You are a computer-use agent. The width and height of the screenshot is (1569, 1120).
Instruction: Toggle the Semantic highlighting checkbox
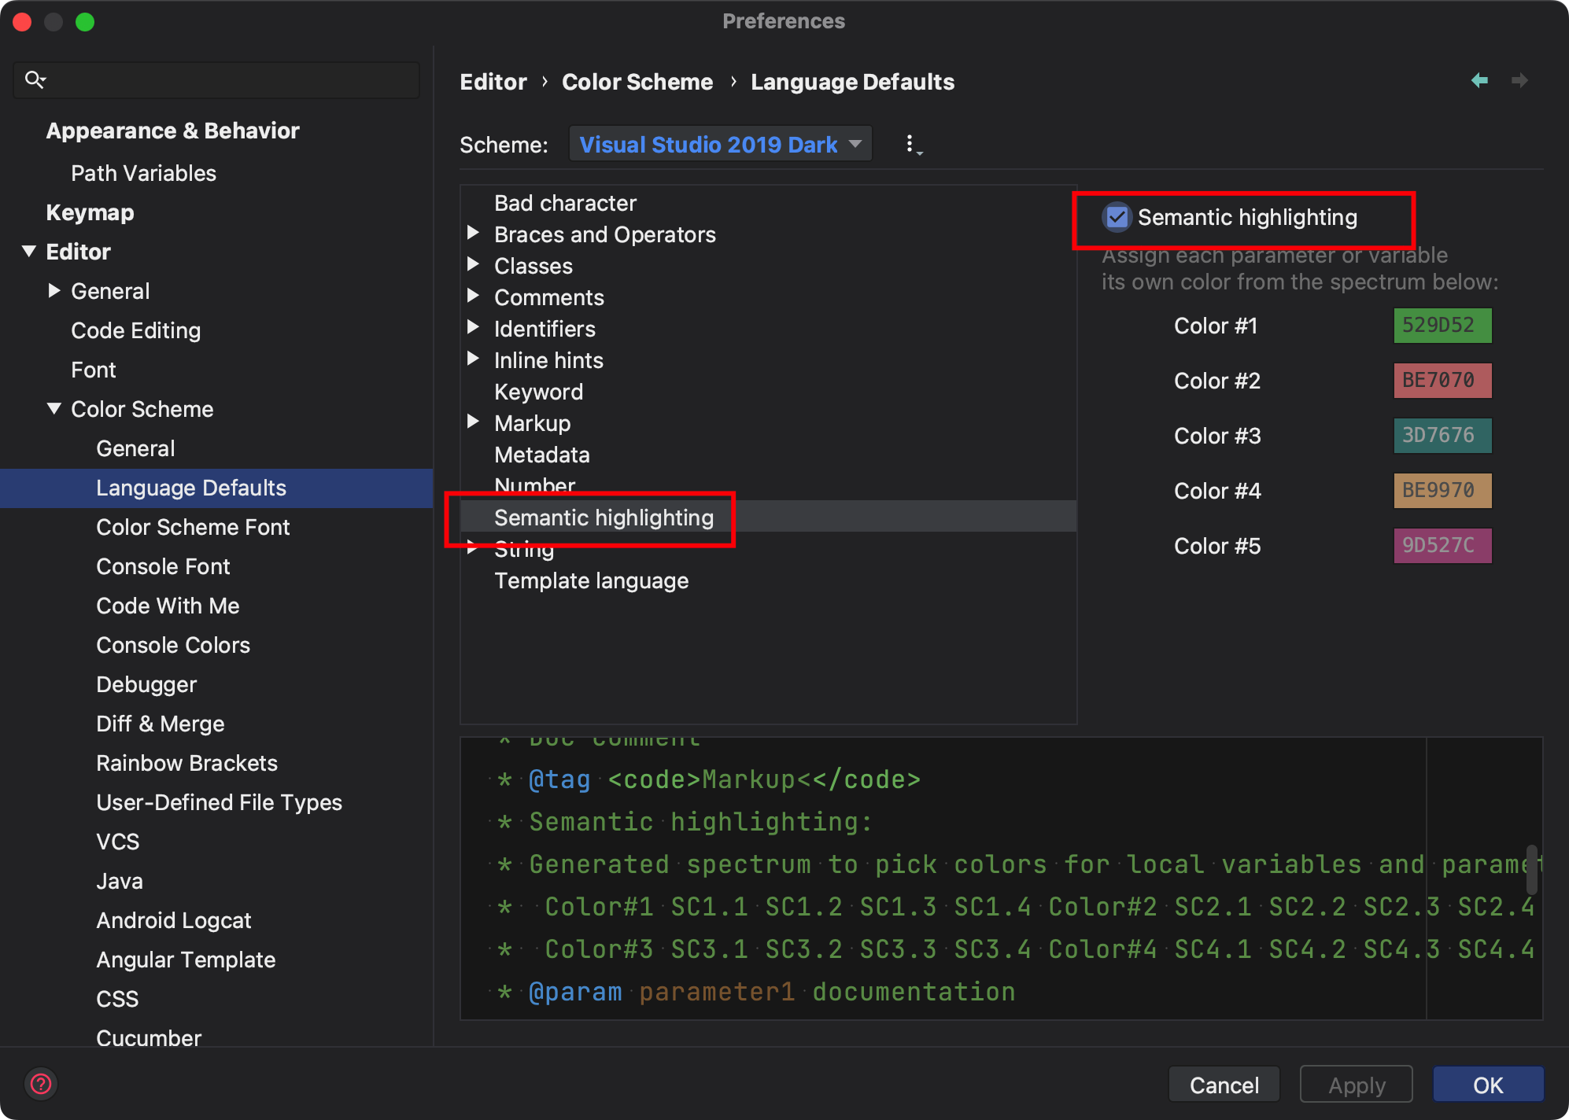click(x=1117, y=218)
